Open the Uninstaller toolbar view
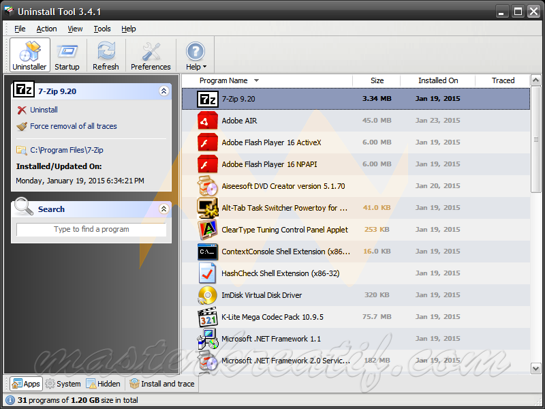The height and width of the screenshot is (409, 545). click(x=29, y=55)
